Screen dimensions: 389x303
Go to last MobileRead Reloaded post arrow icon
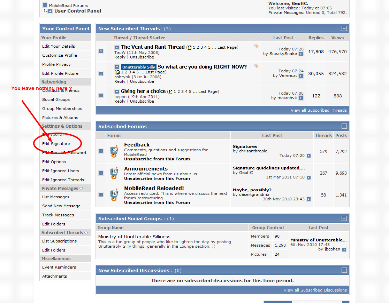(x=308, y=199)
